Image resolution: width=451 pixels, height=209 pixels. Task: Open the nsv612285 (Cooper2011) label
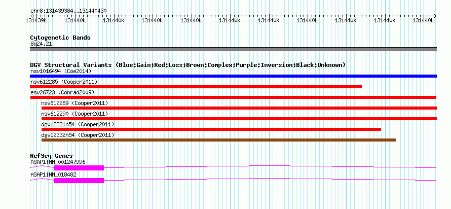pos(64,82)
